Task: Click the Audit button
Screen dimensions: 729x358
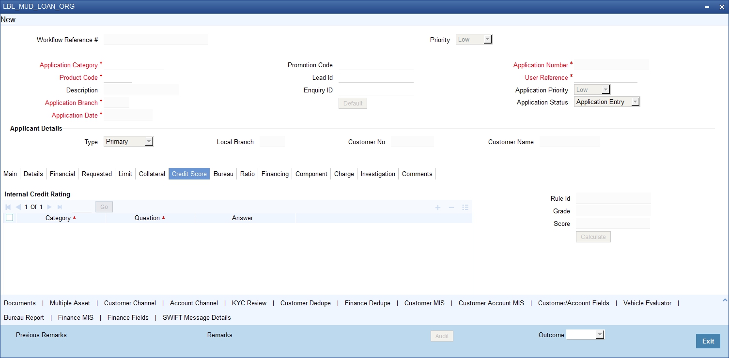Action: (x=442, y=336)
